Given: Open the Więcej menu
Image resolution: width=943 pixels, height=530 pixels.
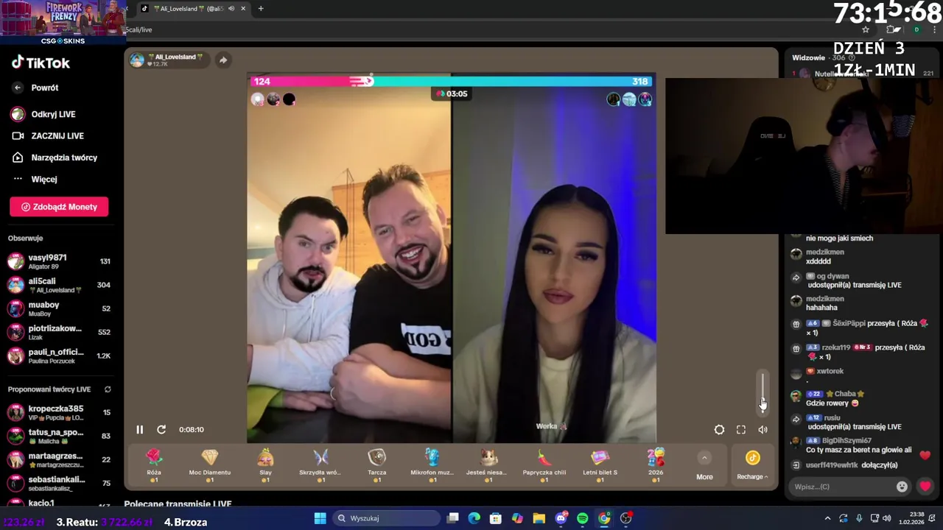Looking at the screenshot, I should click(35, 179).
